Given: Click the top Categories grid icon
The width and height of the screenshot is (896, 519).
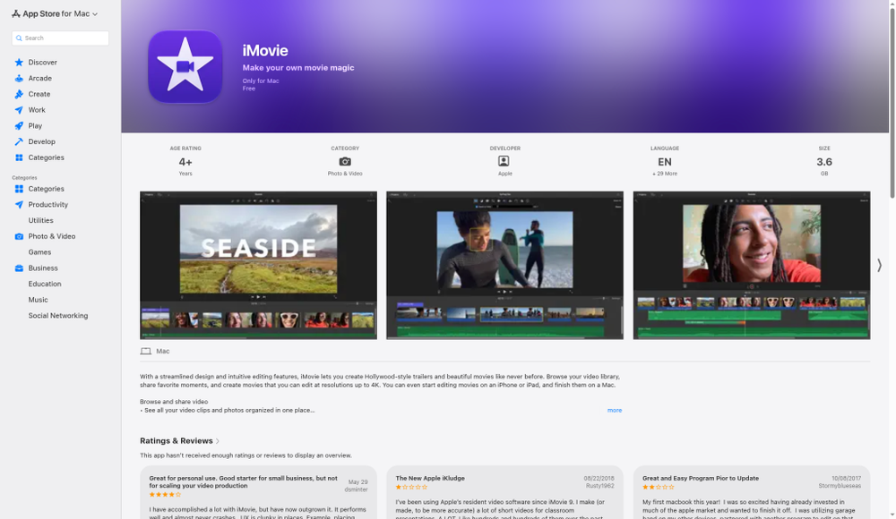Looking at the screenshot, I should coord(19,157).
